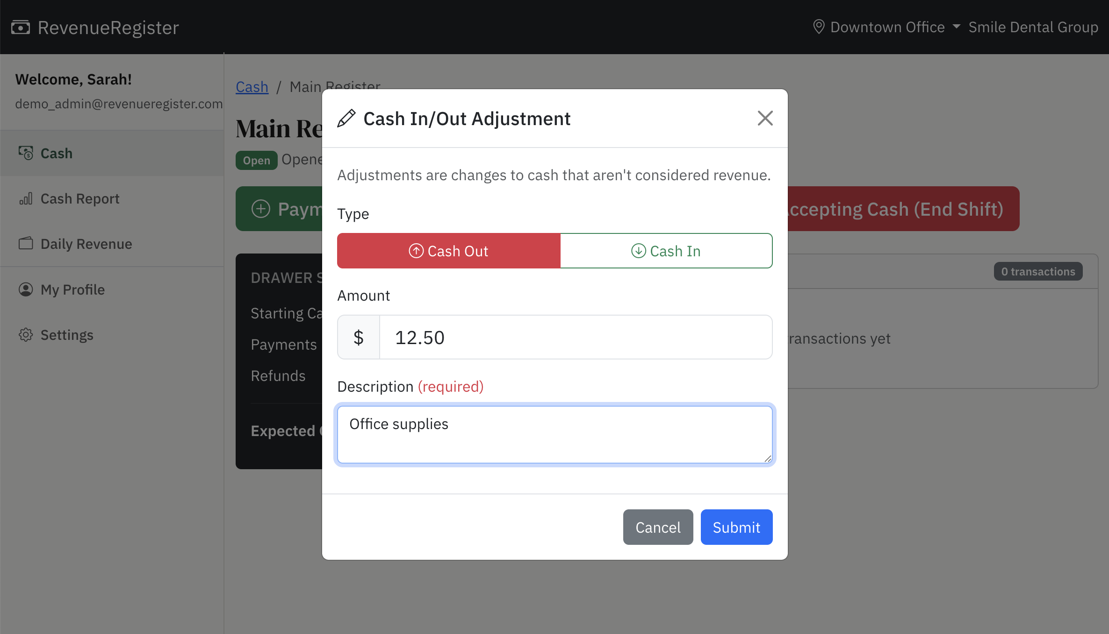Click the Cash breadcrumb link
This screenshot has height=634, width=1109.
[252, 86]
